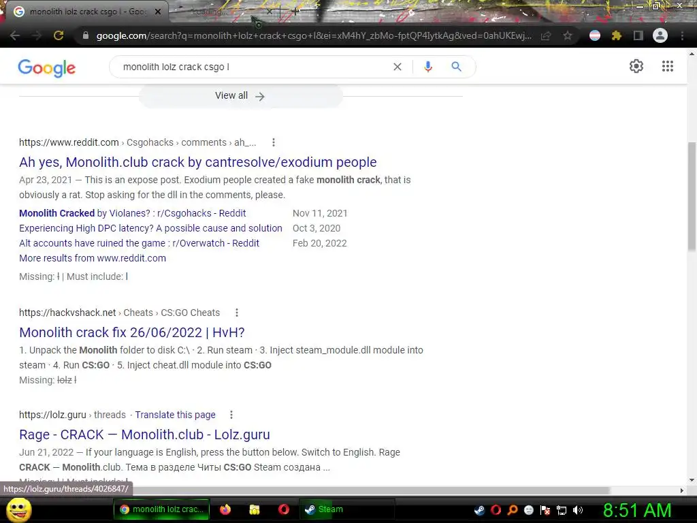Click the 'Must include: l' link under Reddit result
Viewport: 697px width, 523px height.
tap(127, 276)
